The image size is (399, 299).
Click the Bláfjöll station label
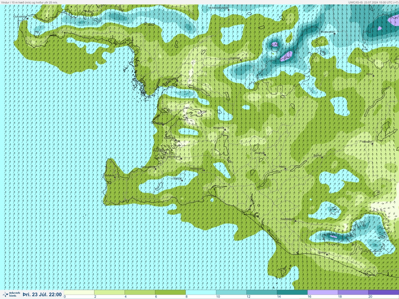click(177, 179)
